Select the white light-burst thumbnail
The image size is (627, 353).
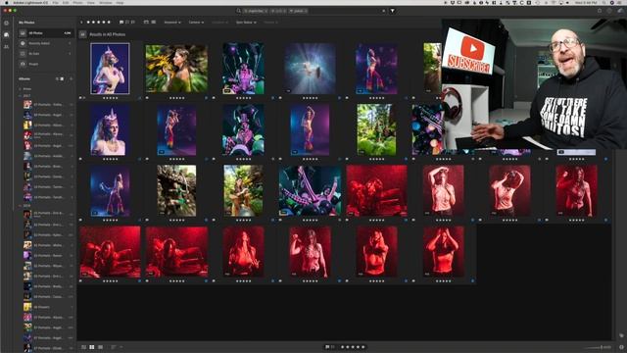click(310, 69)
